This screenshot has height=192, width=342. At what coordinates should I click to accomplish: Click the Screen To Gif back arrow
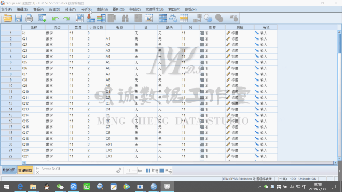coord(37,169)
